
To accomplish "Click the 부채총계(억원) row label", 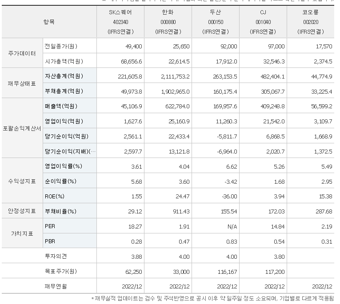I will click(x=64, y=91).
